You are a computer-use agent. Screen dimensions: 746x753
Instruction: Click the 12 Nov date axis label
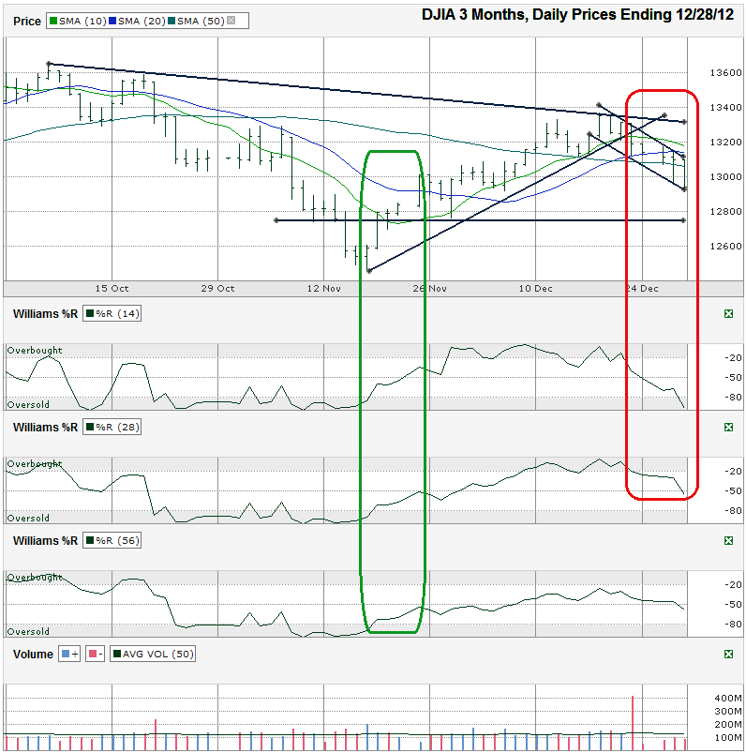tap(324, 289)
